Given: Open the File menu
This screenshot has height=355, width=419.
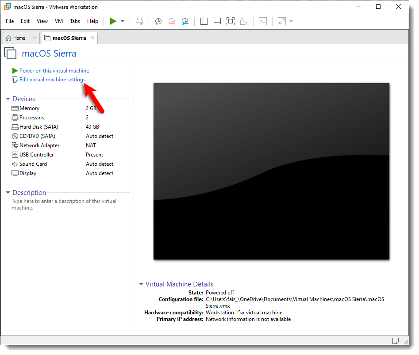Looking at the screenshot, I should 10,21.
